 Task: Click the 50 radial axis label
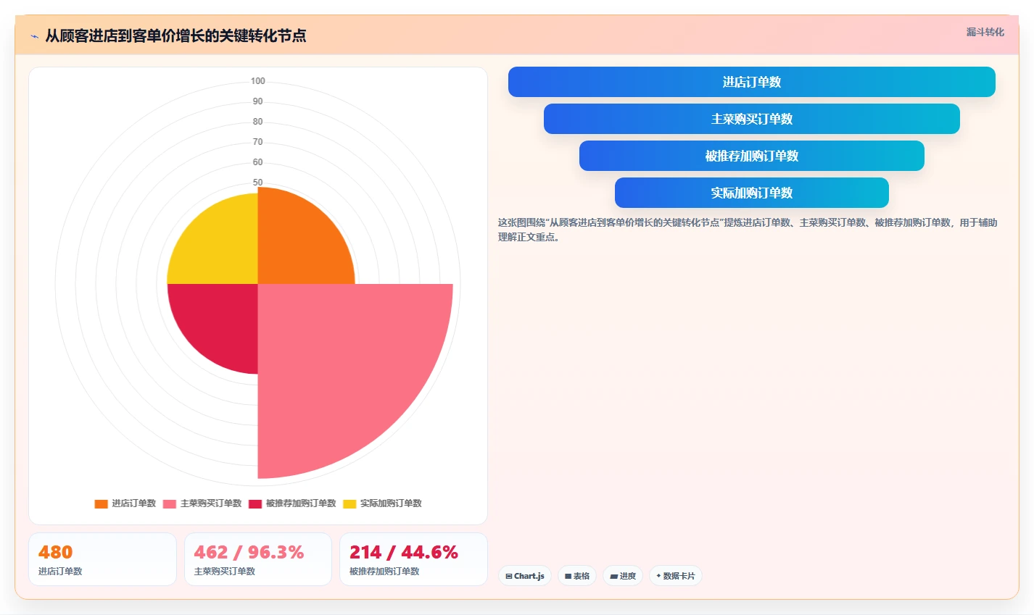coord(258,183)
